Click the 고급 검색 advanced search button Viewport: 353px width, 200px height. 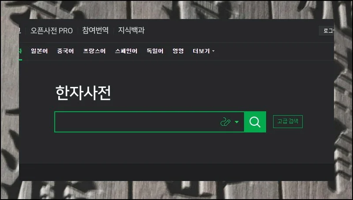288,121
